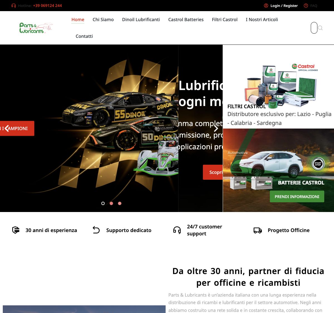Click the red Scopri button
The height and width of the screenshot is (313, 334).
tap(213, 172)
